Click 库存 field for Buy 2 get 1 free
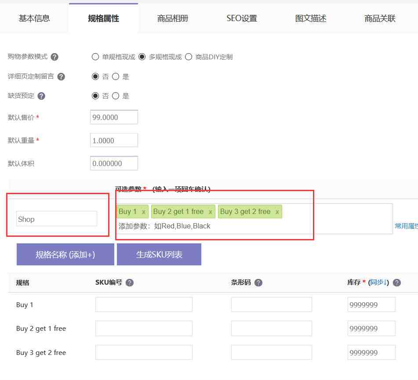 (371, 329)
